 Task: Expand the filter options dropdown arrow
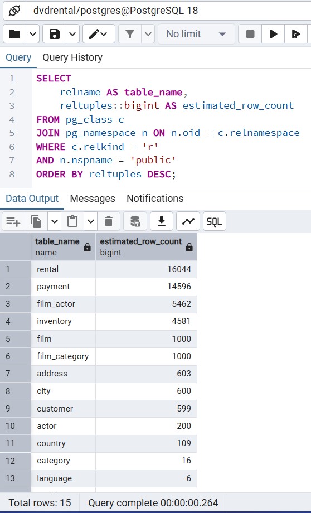(x=148, y=33)
